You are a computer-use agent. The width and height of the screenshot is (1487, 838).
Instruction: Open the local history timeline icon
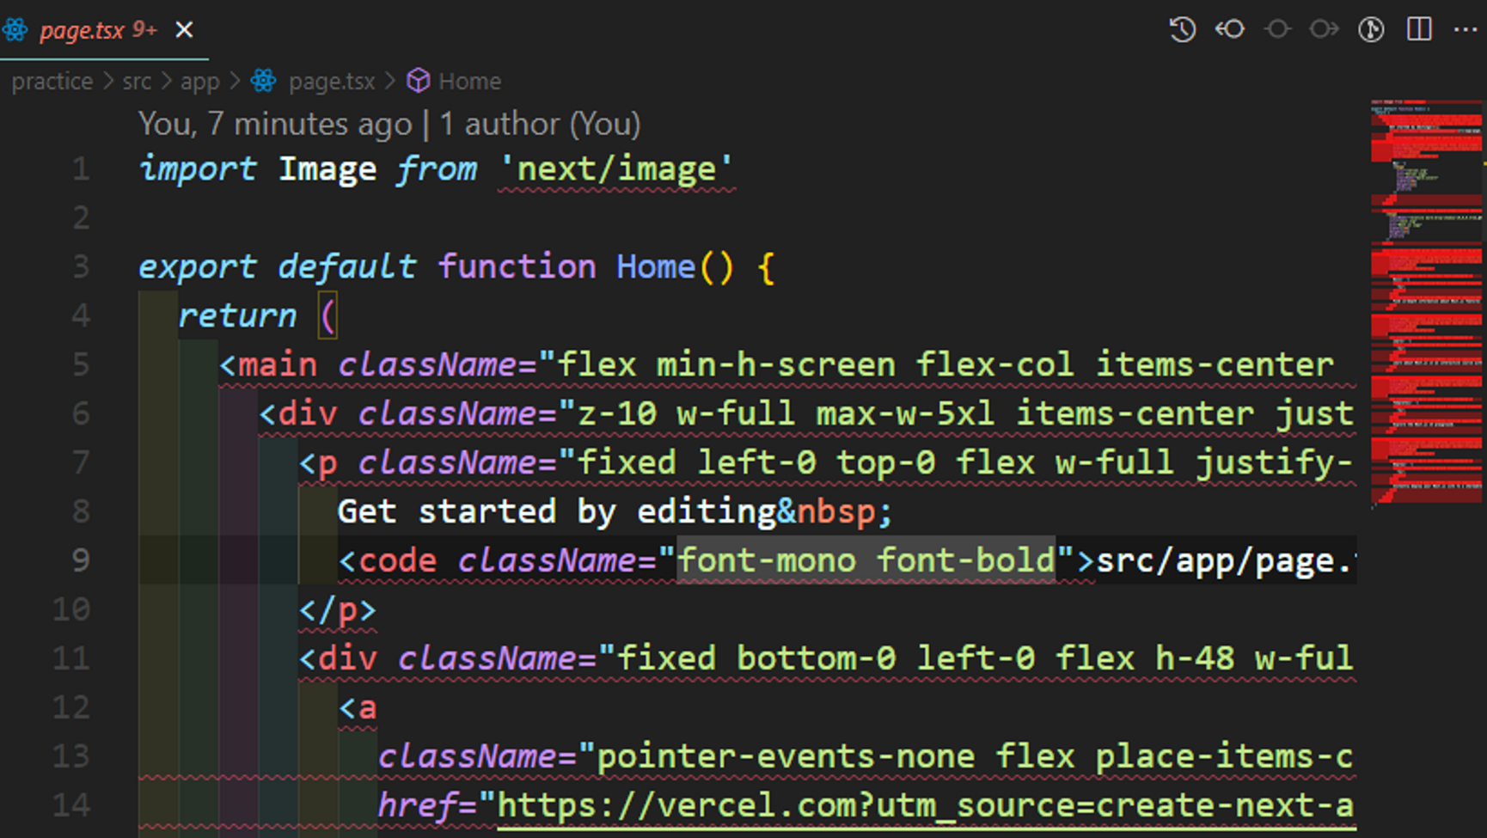[1182, 28]
